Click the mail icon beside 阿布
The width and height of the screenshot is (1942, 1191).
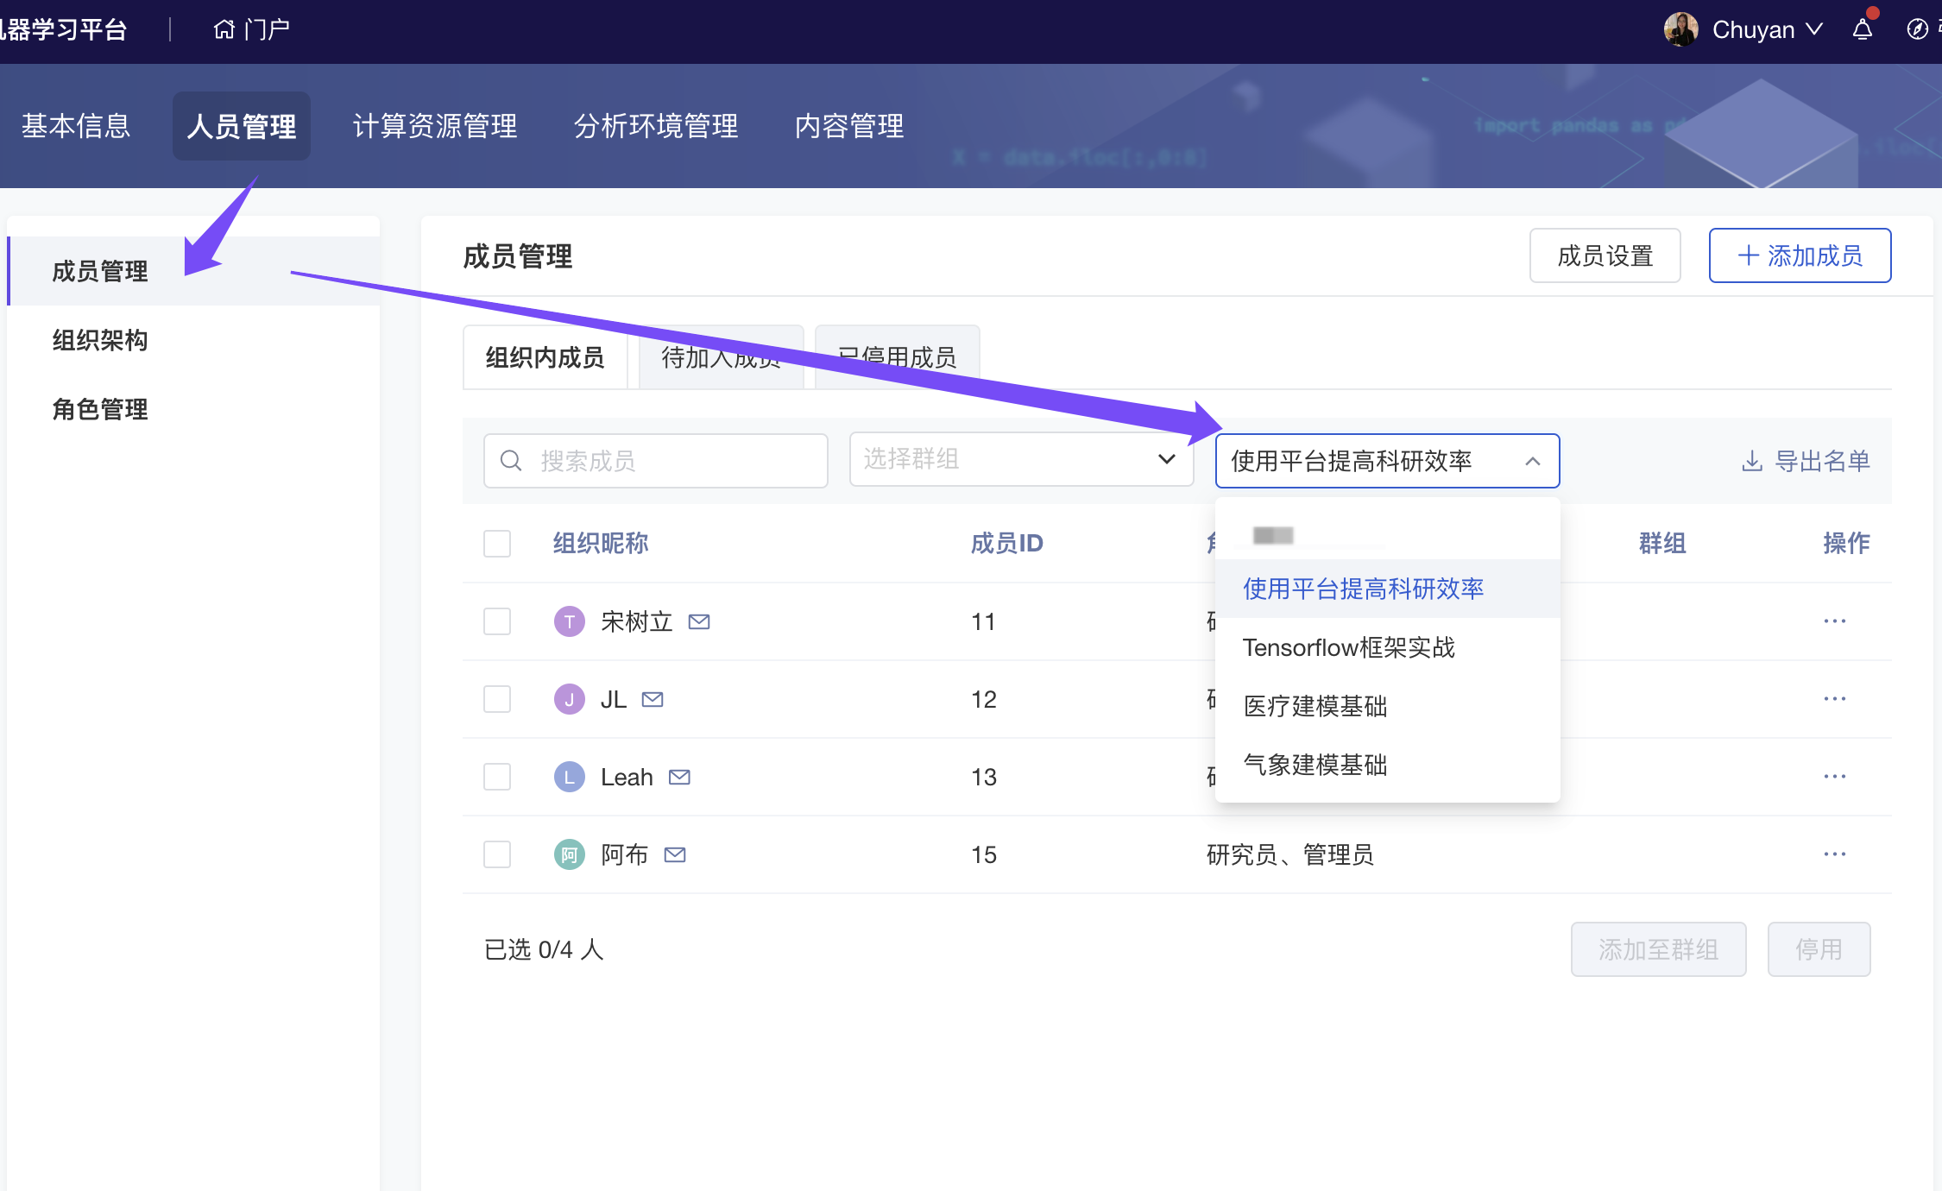coord(675,854)
